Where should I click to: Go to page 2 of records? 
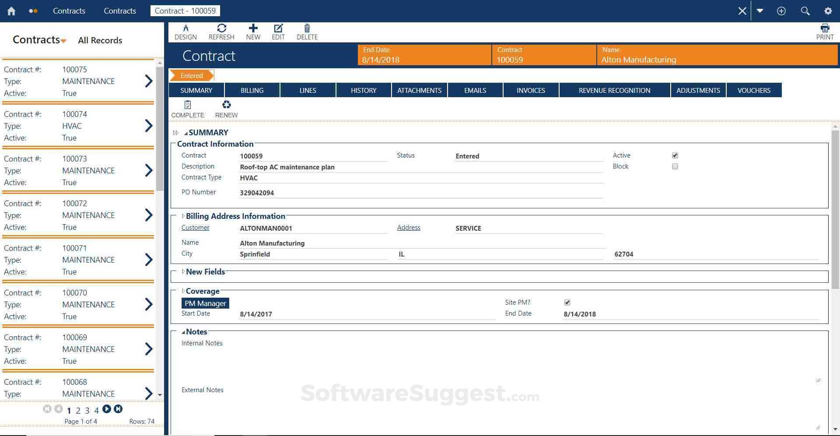(78, 411)
